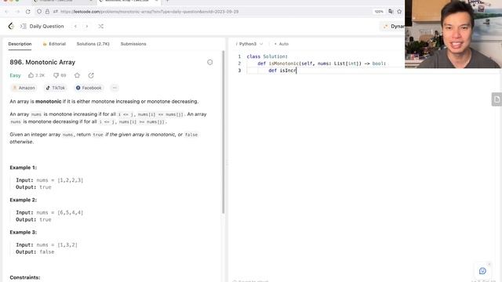The height and width of the screenshot is (282, 502).
Task: Switch to the Solutions (2.7K) tab
Action: tap(93, 44)
